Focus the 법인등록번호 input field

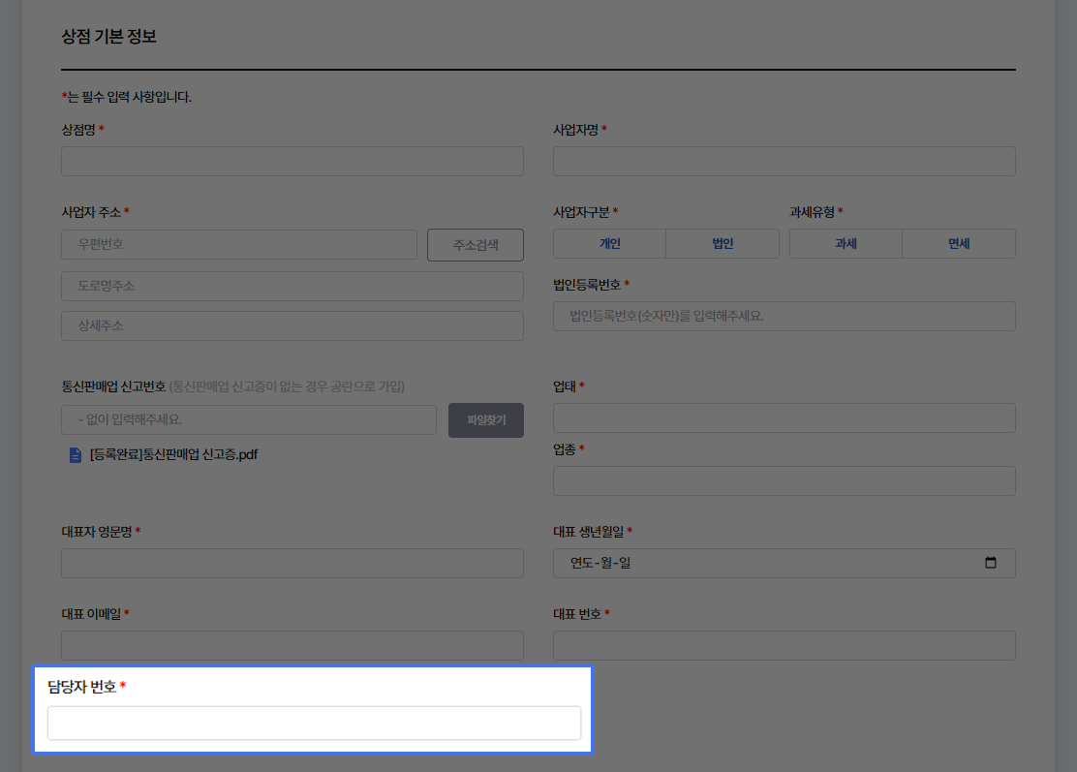point(784,317)
